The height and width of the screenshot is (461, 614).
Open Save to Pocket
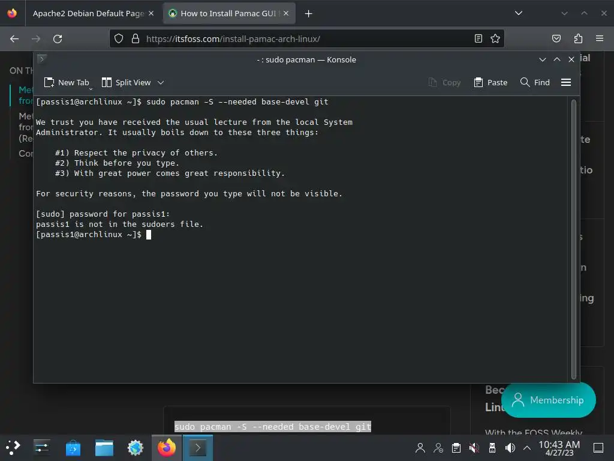click(x=556, y=38)
